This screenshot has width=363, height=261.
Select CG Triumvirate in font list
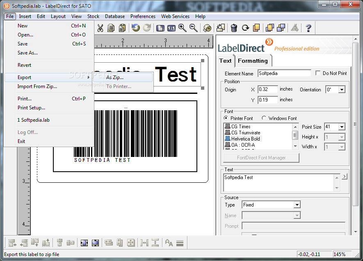coord(246,133)
